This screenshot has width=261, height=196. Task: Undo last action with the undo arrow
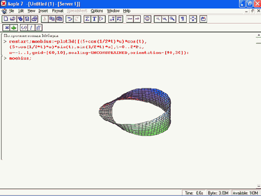pyautogui.click(x=69, y=19)
